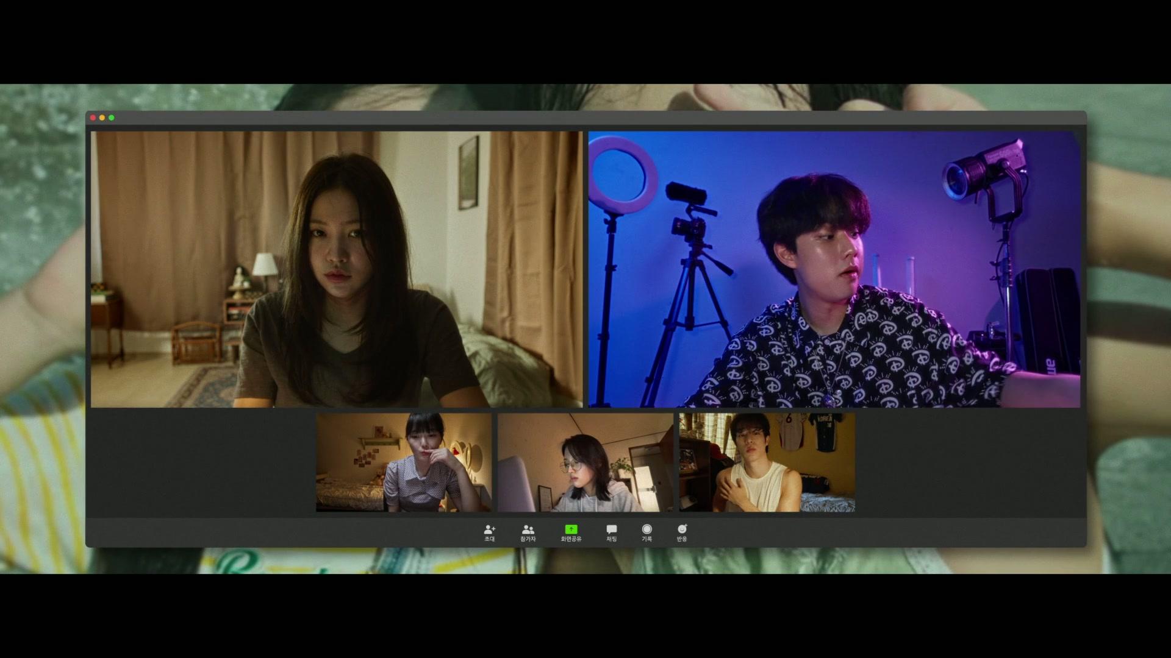
Task: Click the Invite person-plus icon
Action: (489, 529)
